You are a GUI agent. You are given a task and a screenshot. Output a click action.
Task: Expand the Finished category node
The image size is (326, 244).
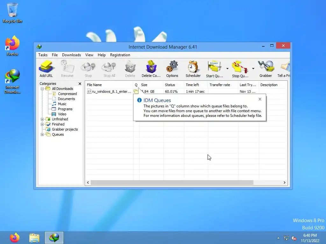tap(42, 124)
